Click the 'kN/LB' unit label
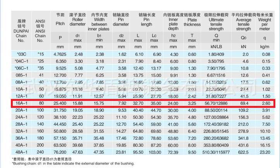 [x=216, y=47]
